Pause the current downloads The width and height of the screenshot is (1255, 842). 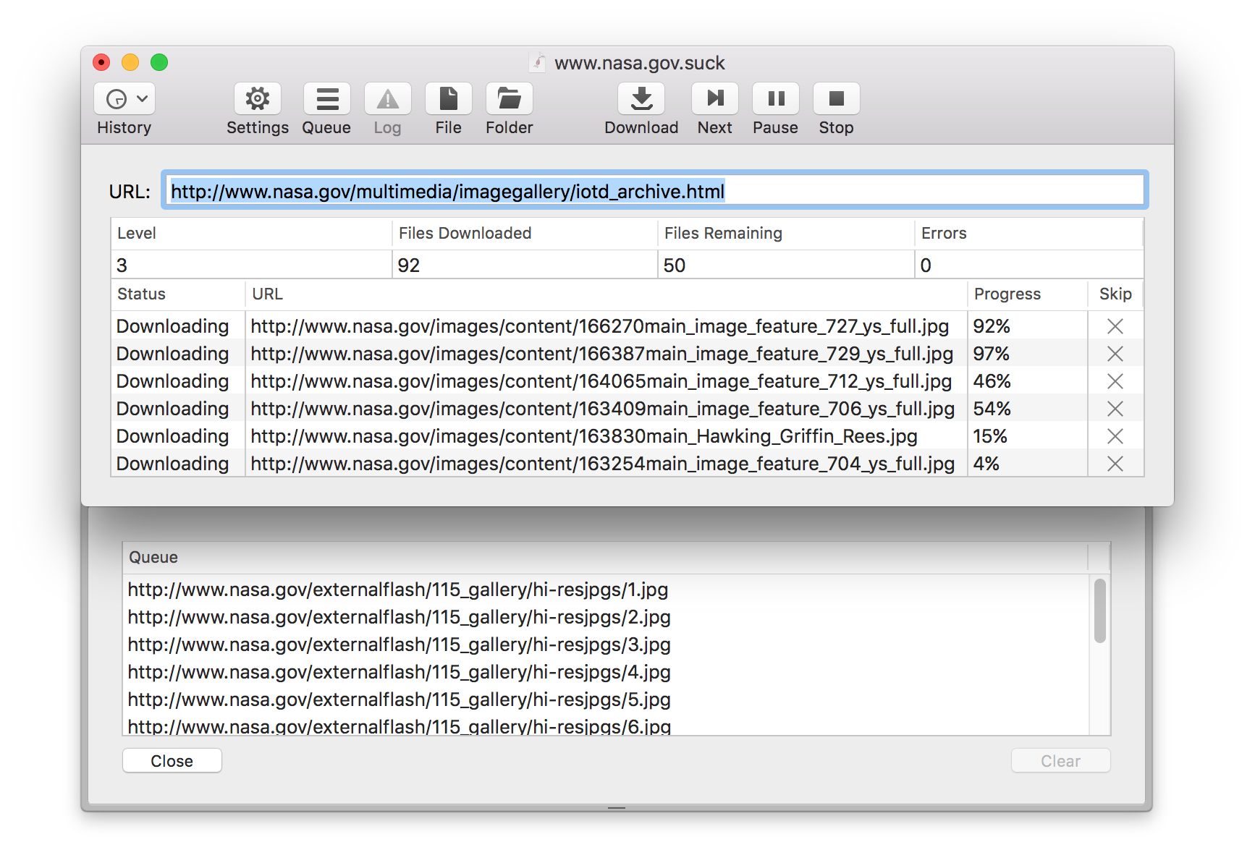coord(775,99)
